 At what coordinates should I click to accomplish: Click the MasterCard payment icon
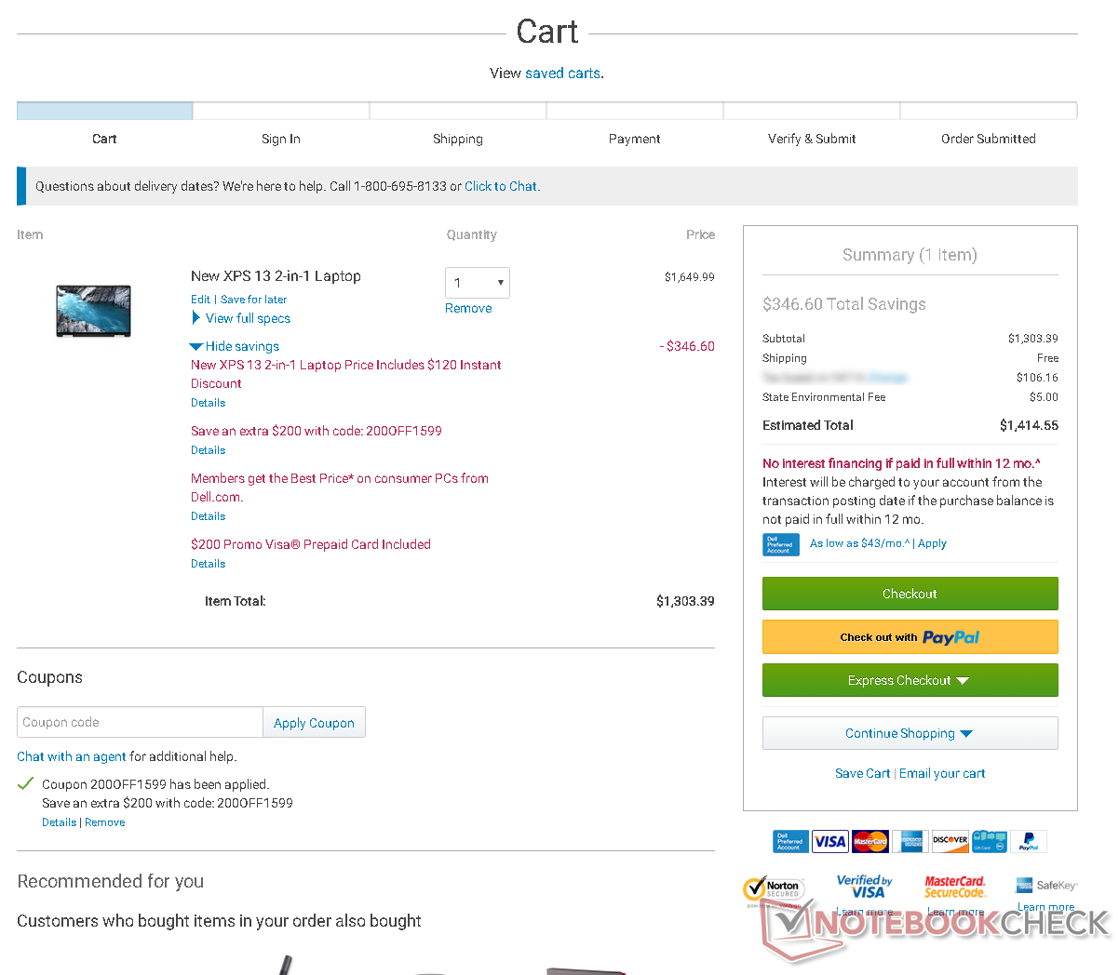click(x=870, y=842)
